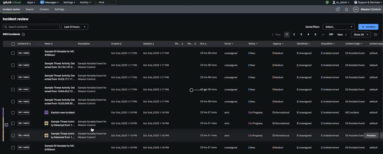Open the table settings gear icon
383x154 pixels.
point(376,34)
